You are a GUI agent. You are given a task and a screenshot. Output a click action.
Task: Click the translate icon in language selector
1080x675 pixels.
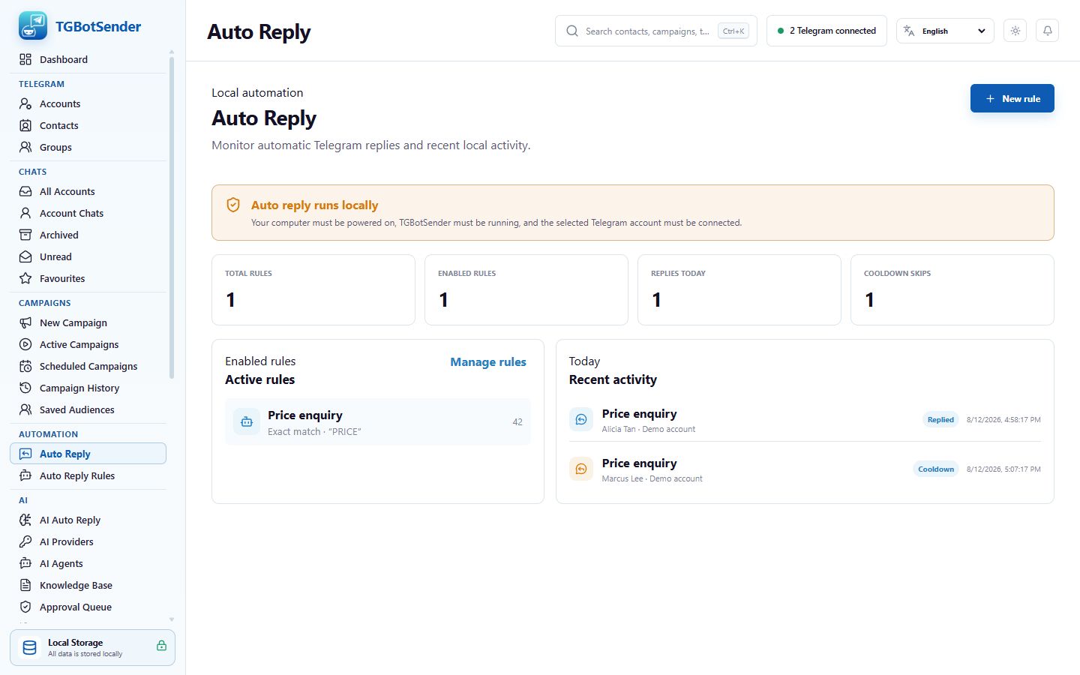(909, 31)
